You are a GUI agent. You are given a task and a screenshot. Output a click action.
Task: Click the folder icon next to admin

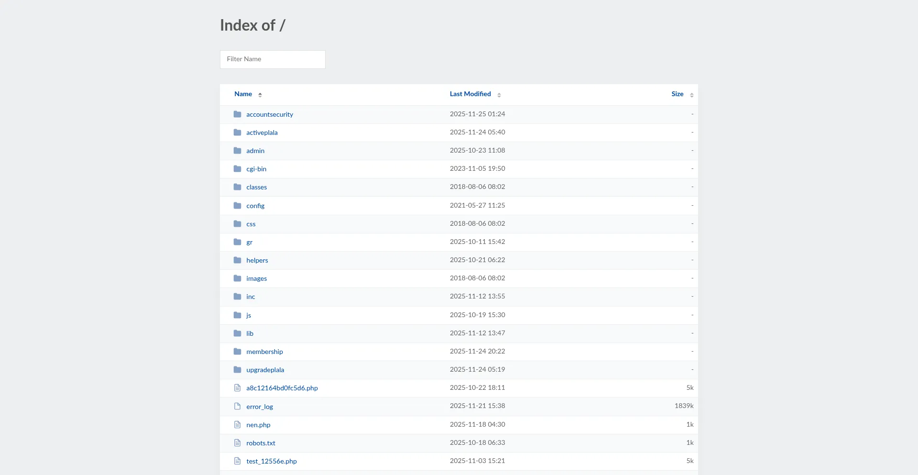click(x=237, y=151)
